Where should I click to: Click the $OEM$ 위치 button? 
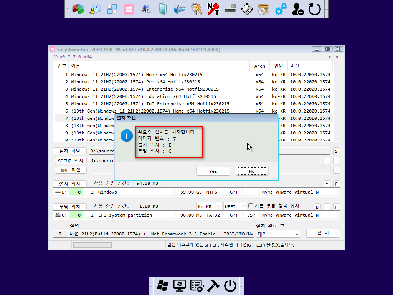[71, 161]
